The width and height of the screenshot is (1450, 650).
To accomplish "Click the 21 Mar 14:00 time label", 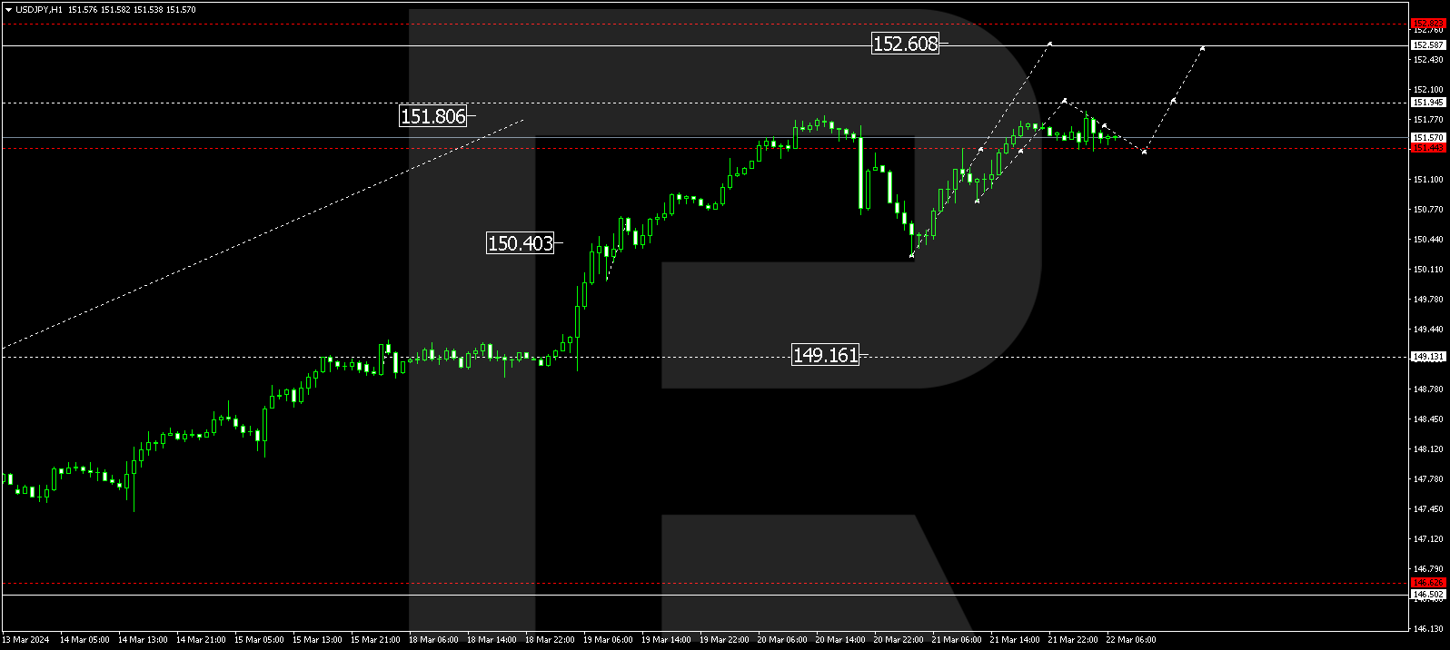I will pyautogui.click(x=1015, y=640).
